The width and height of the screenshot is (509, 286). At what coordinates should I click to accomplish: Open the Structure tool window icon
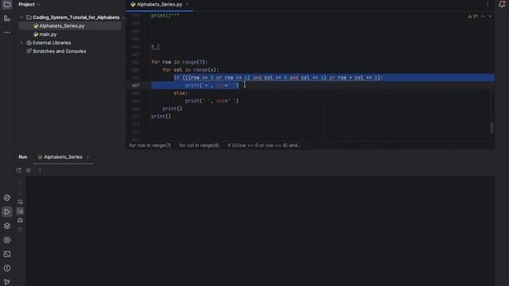click(x=7, y=18)
